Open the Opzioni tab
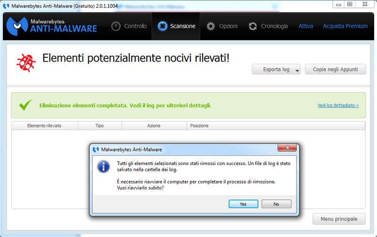This screenshot has width=377, height=237. (x=222, y=26)
